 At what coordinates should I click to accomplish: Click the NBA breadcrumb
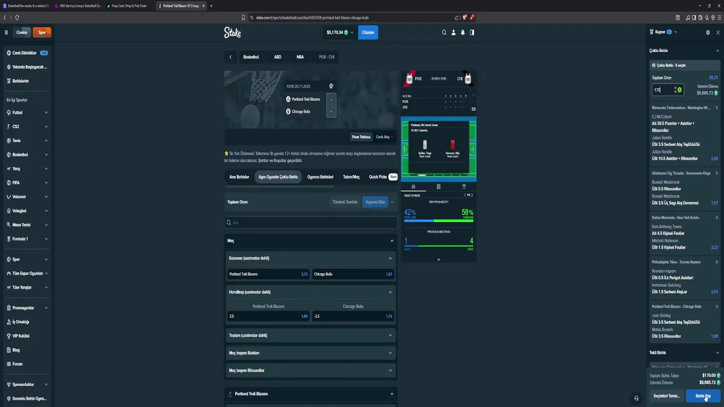[x=300, y=57]
